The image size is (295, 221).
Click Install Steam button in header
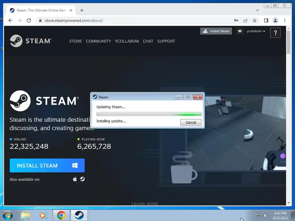tap(216, 31)
